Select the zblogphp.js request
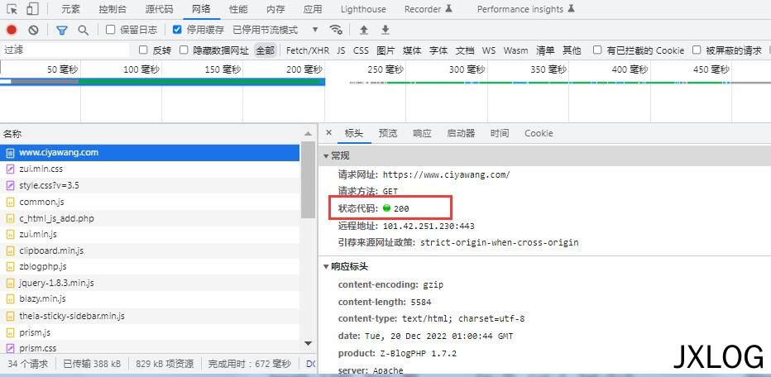Viewport: 771px width, 377px height. (150, 267)
